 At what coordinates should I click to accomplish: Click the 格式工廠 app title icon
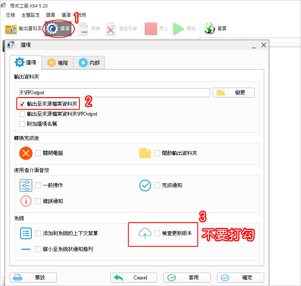click(x=4, y=5)
